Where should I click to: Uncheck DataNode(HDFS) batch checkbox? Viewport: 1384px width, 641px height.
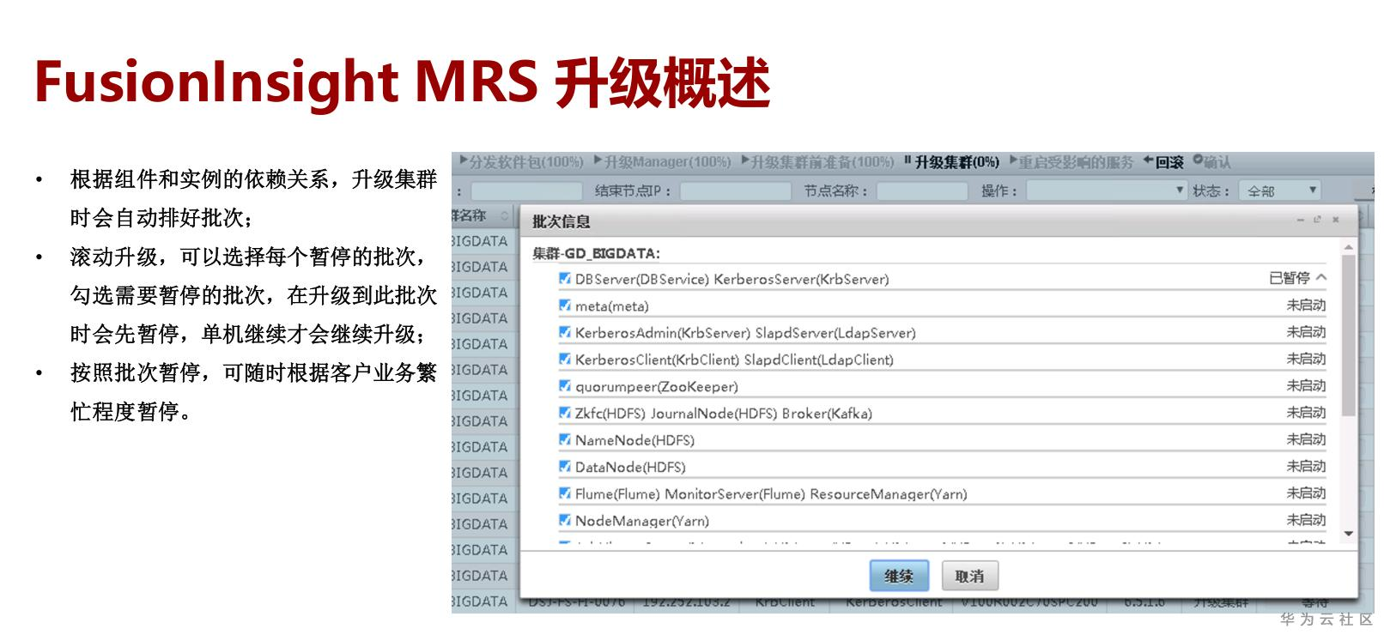(565, 467)
